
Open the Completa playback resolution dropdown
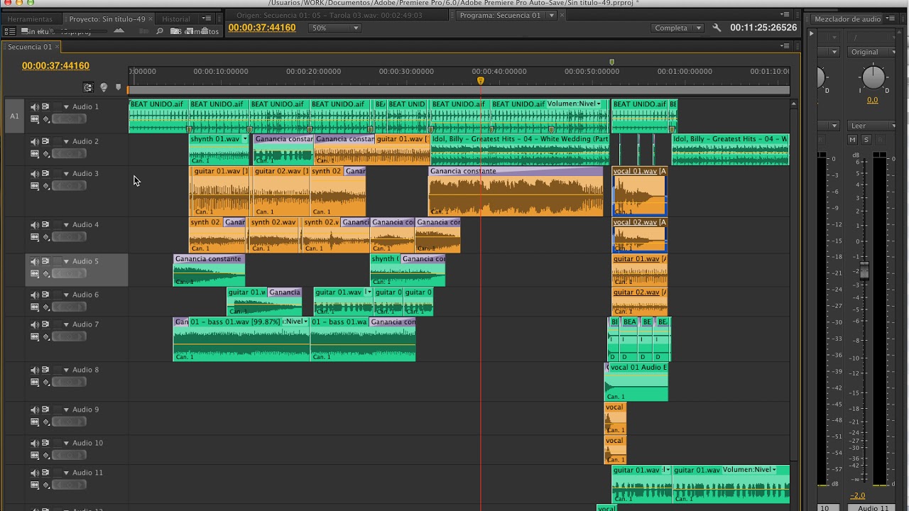(677, 28)
